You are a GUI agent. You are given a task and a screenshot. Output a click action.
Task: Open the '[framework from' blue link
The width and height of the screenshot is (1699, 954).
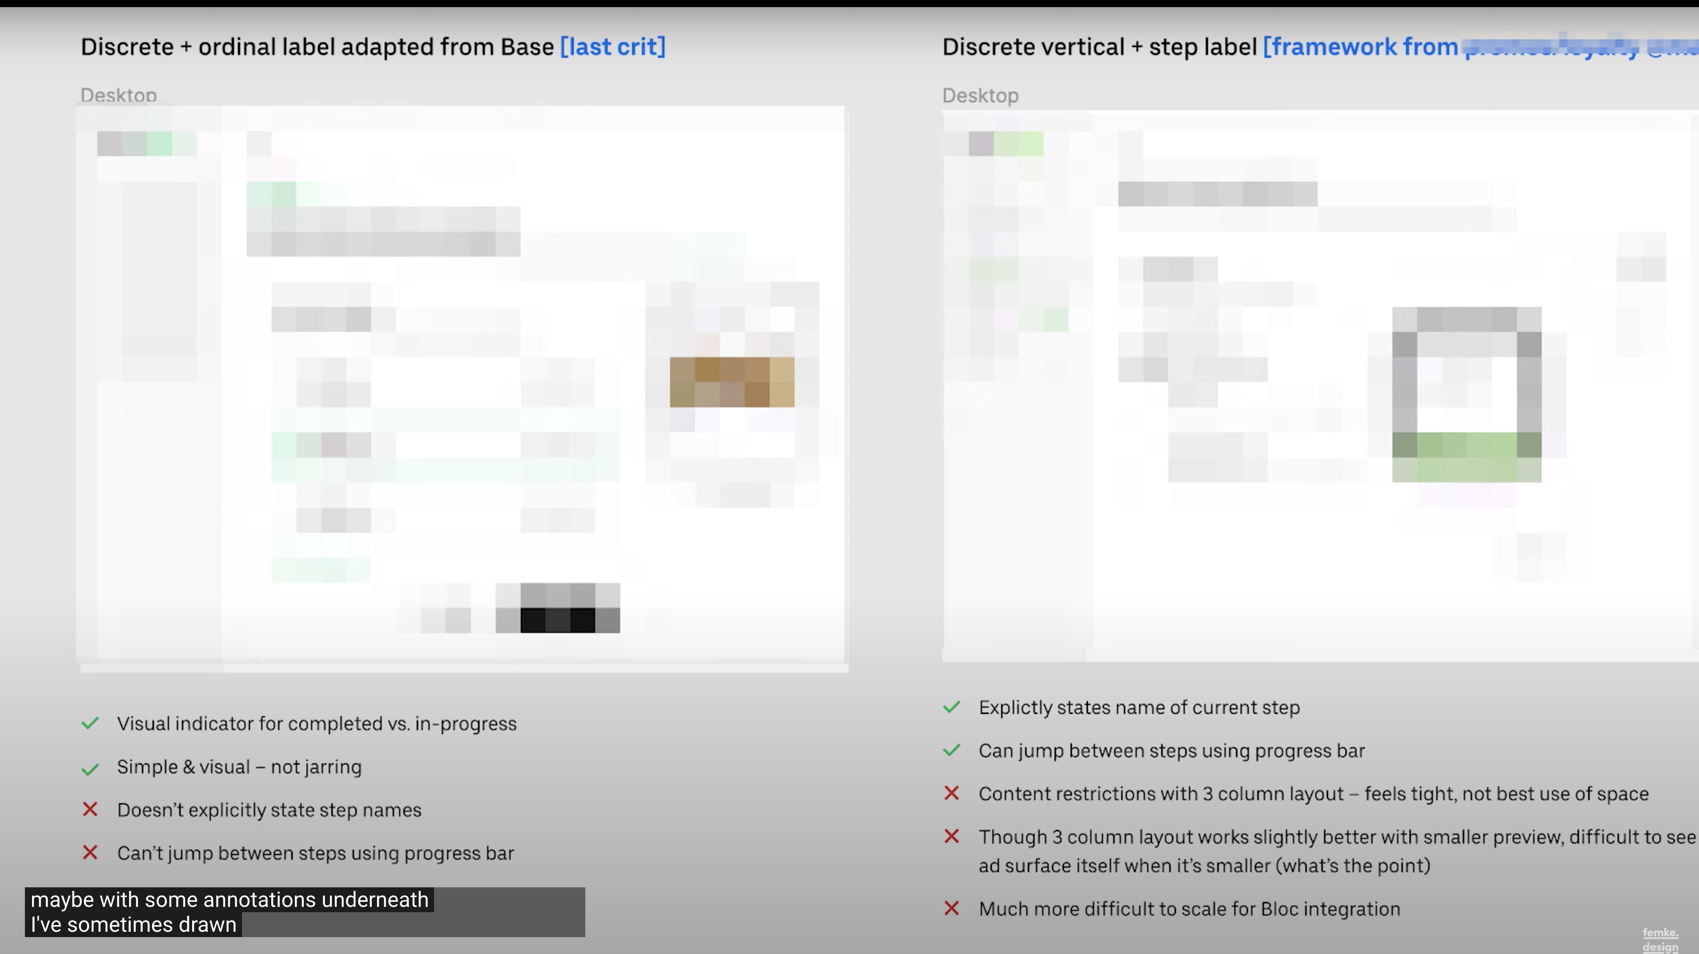point(1360,47)
